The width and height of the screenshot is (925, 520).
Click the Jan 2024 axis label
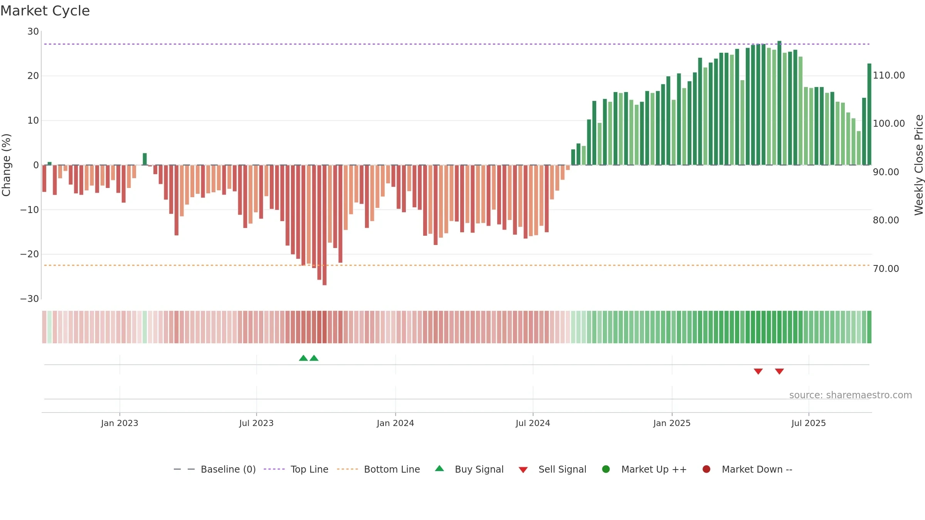[395, 423]
